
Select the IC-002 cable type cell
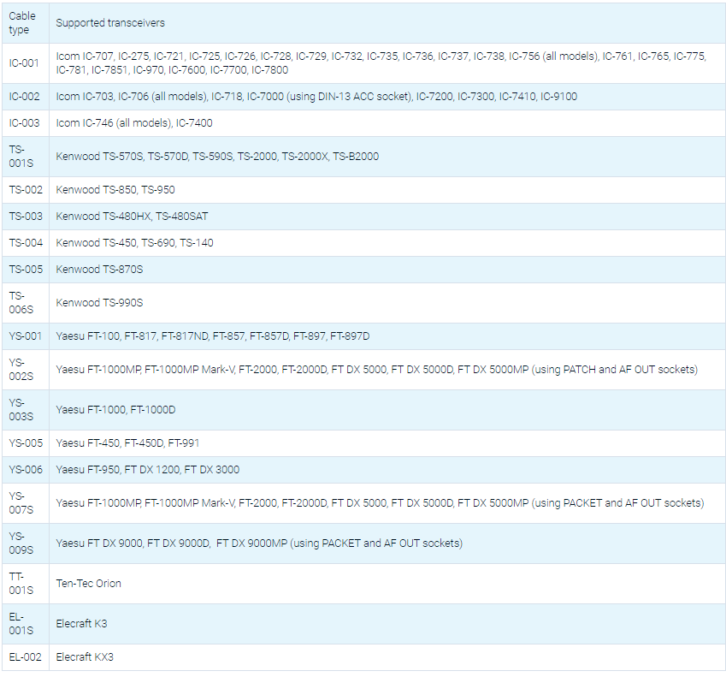(26, 97)
